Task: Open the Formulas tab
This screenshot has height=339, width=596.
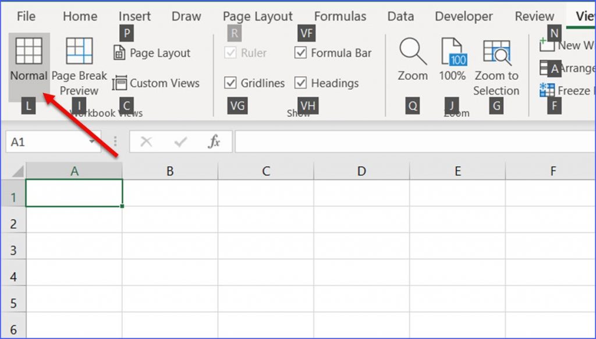Action: 340,16
